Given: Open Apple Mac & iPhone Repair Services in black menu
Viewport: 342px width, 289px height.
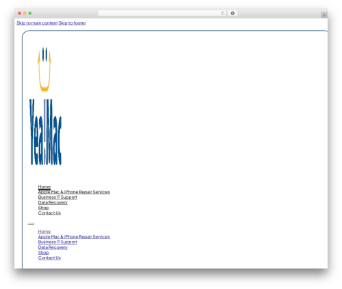Looking at the screenshot, I should tap(74, 192).
